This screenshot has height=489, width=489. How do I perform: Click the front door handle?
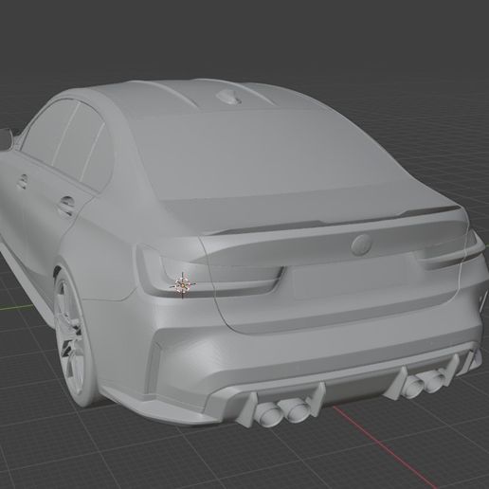22,182
